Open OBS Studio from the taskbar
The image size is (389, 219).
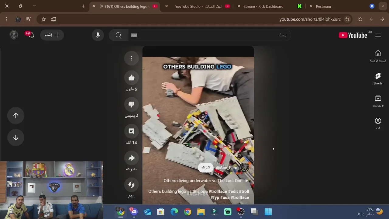241,212
